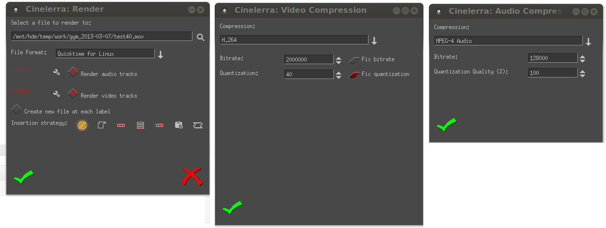
Task: Cancel render with the red X
Action: (192, 176)
